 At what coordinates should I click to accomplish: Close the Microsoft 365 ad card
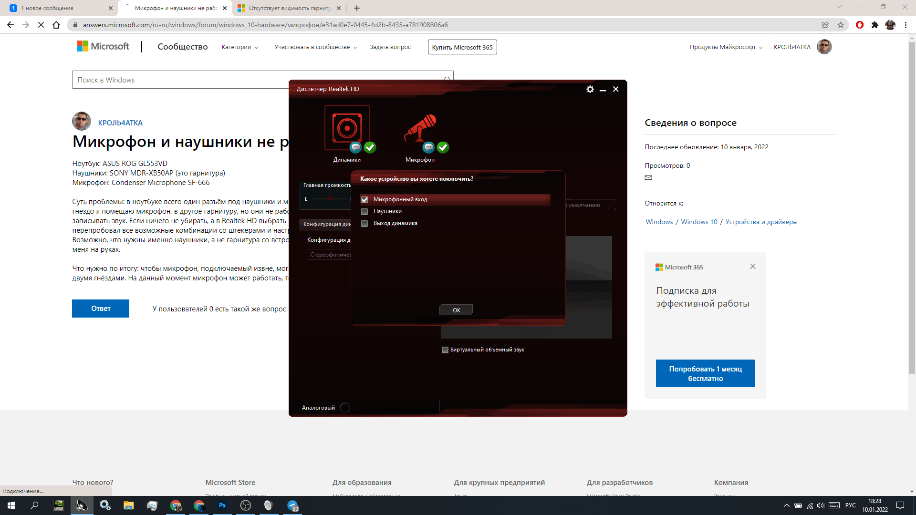753,267
